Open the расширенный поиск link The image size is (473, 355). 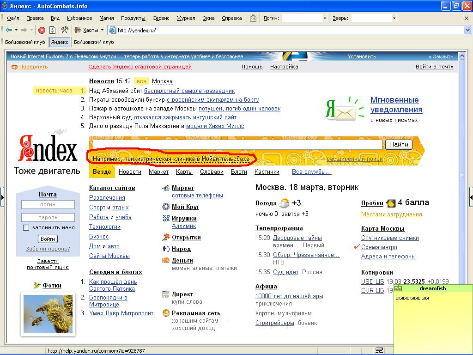click(354, 159)
